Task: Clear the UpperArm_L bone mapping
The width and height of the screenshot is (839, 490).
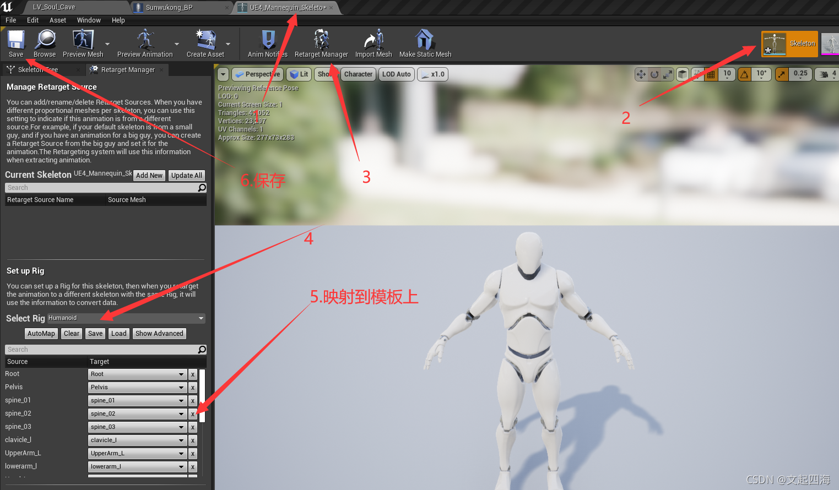Action: pos(193,454)
